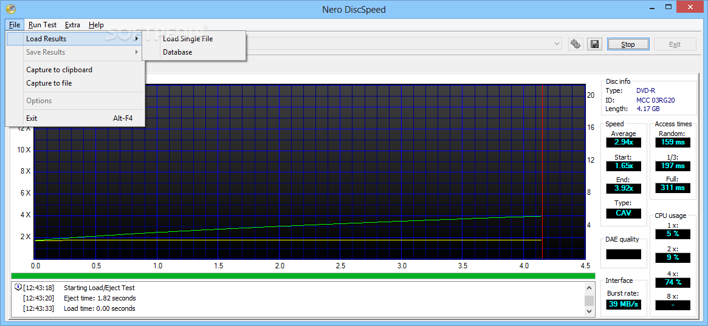Open the drive selection dropdown

(x=558, y=44)
